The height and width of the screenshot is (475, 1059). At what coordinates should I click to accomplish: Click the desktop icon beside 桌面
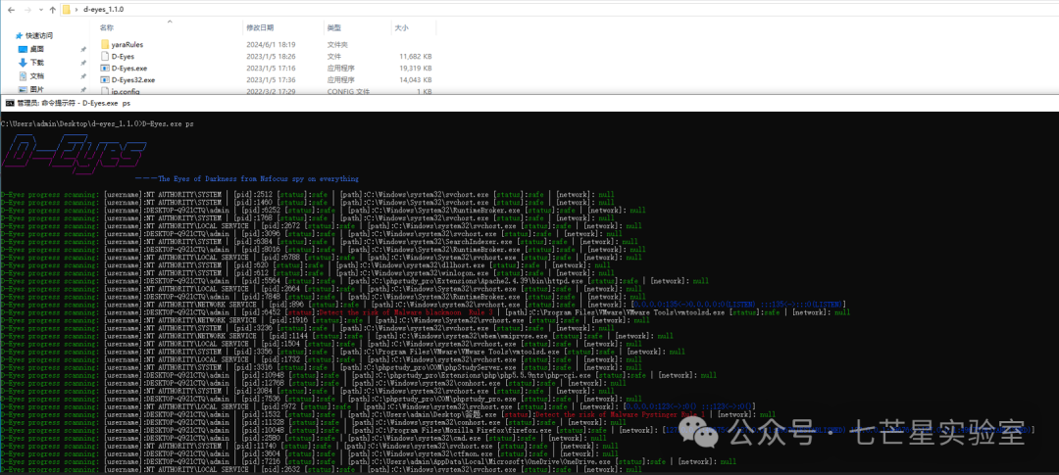[x=23, y=49]
